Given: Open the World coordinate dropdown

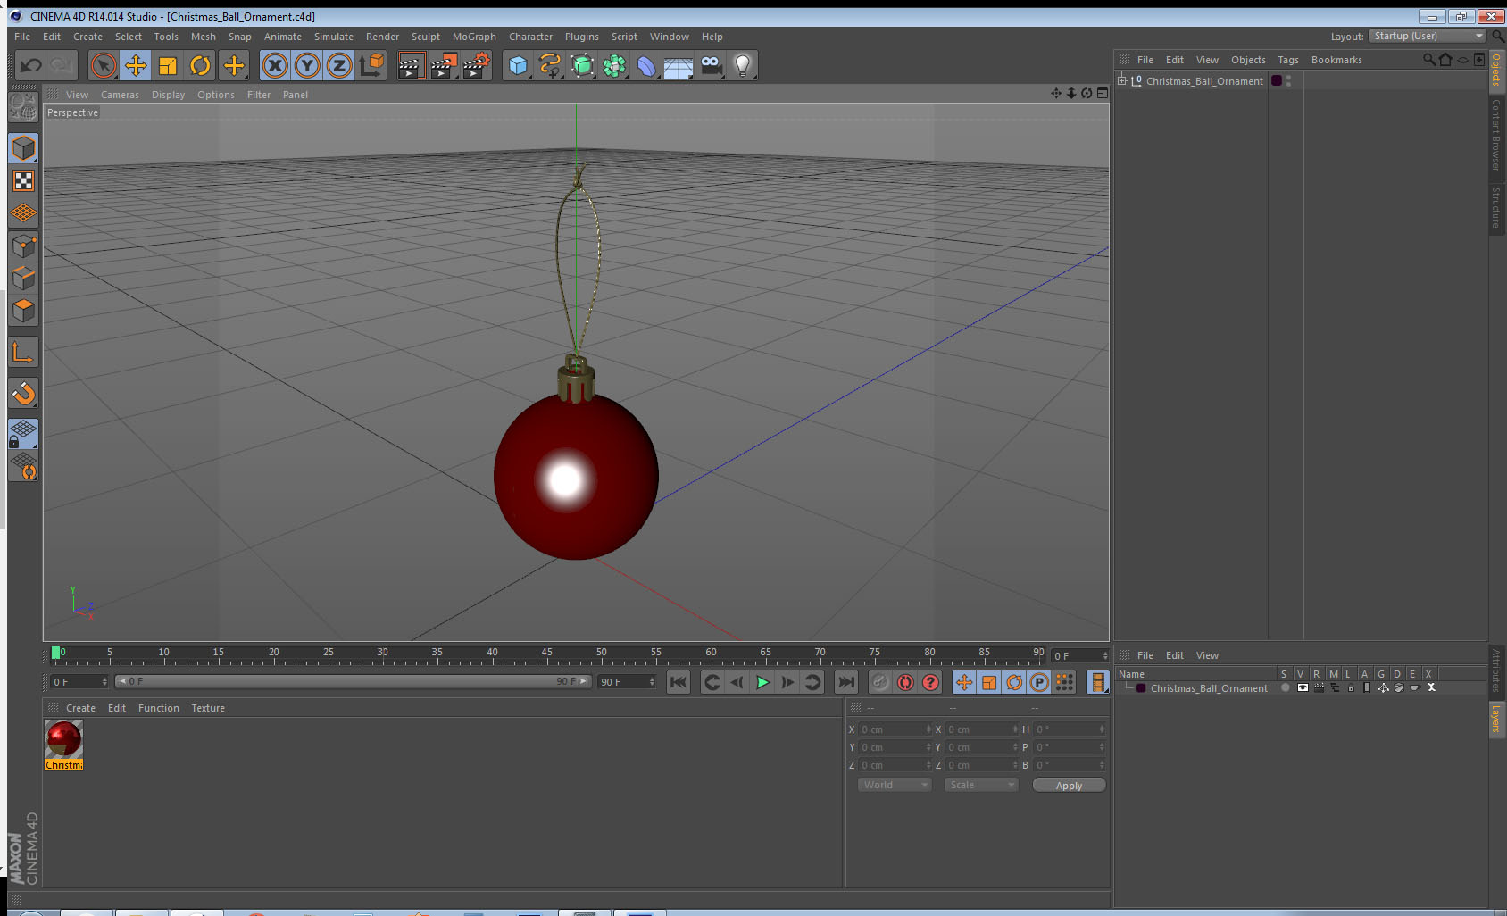Looking at the screenshot, I should click(895, 785).
